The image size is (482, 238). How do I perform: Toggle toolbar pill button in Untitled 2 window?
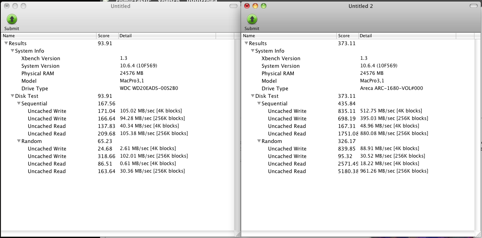[473, 6]
